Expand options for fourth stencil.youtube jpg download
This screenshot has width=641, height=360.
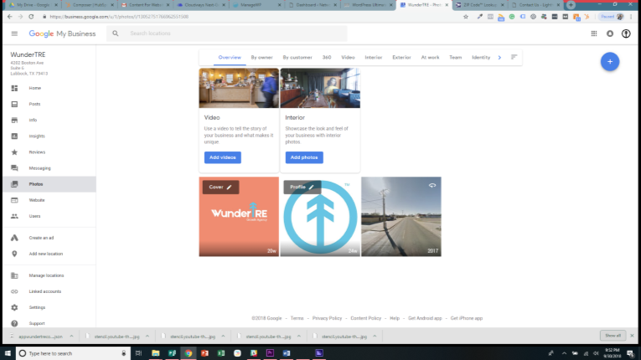point(375,337)
